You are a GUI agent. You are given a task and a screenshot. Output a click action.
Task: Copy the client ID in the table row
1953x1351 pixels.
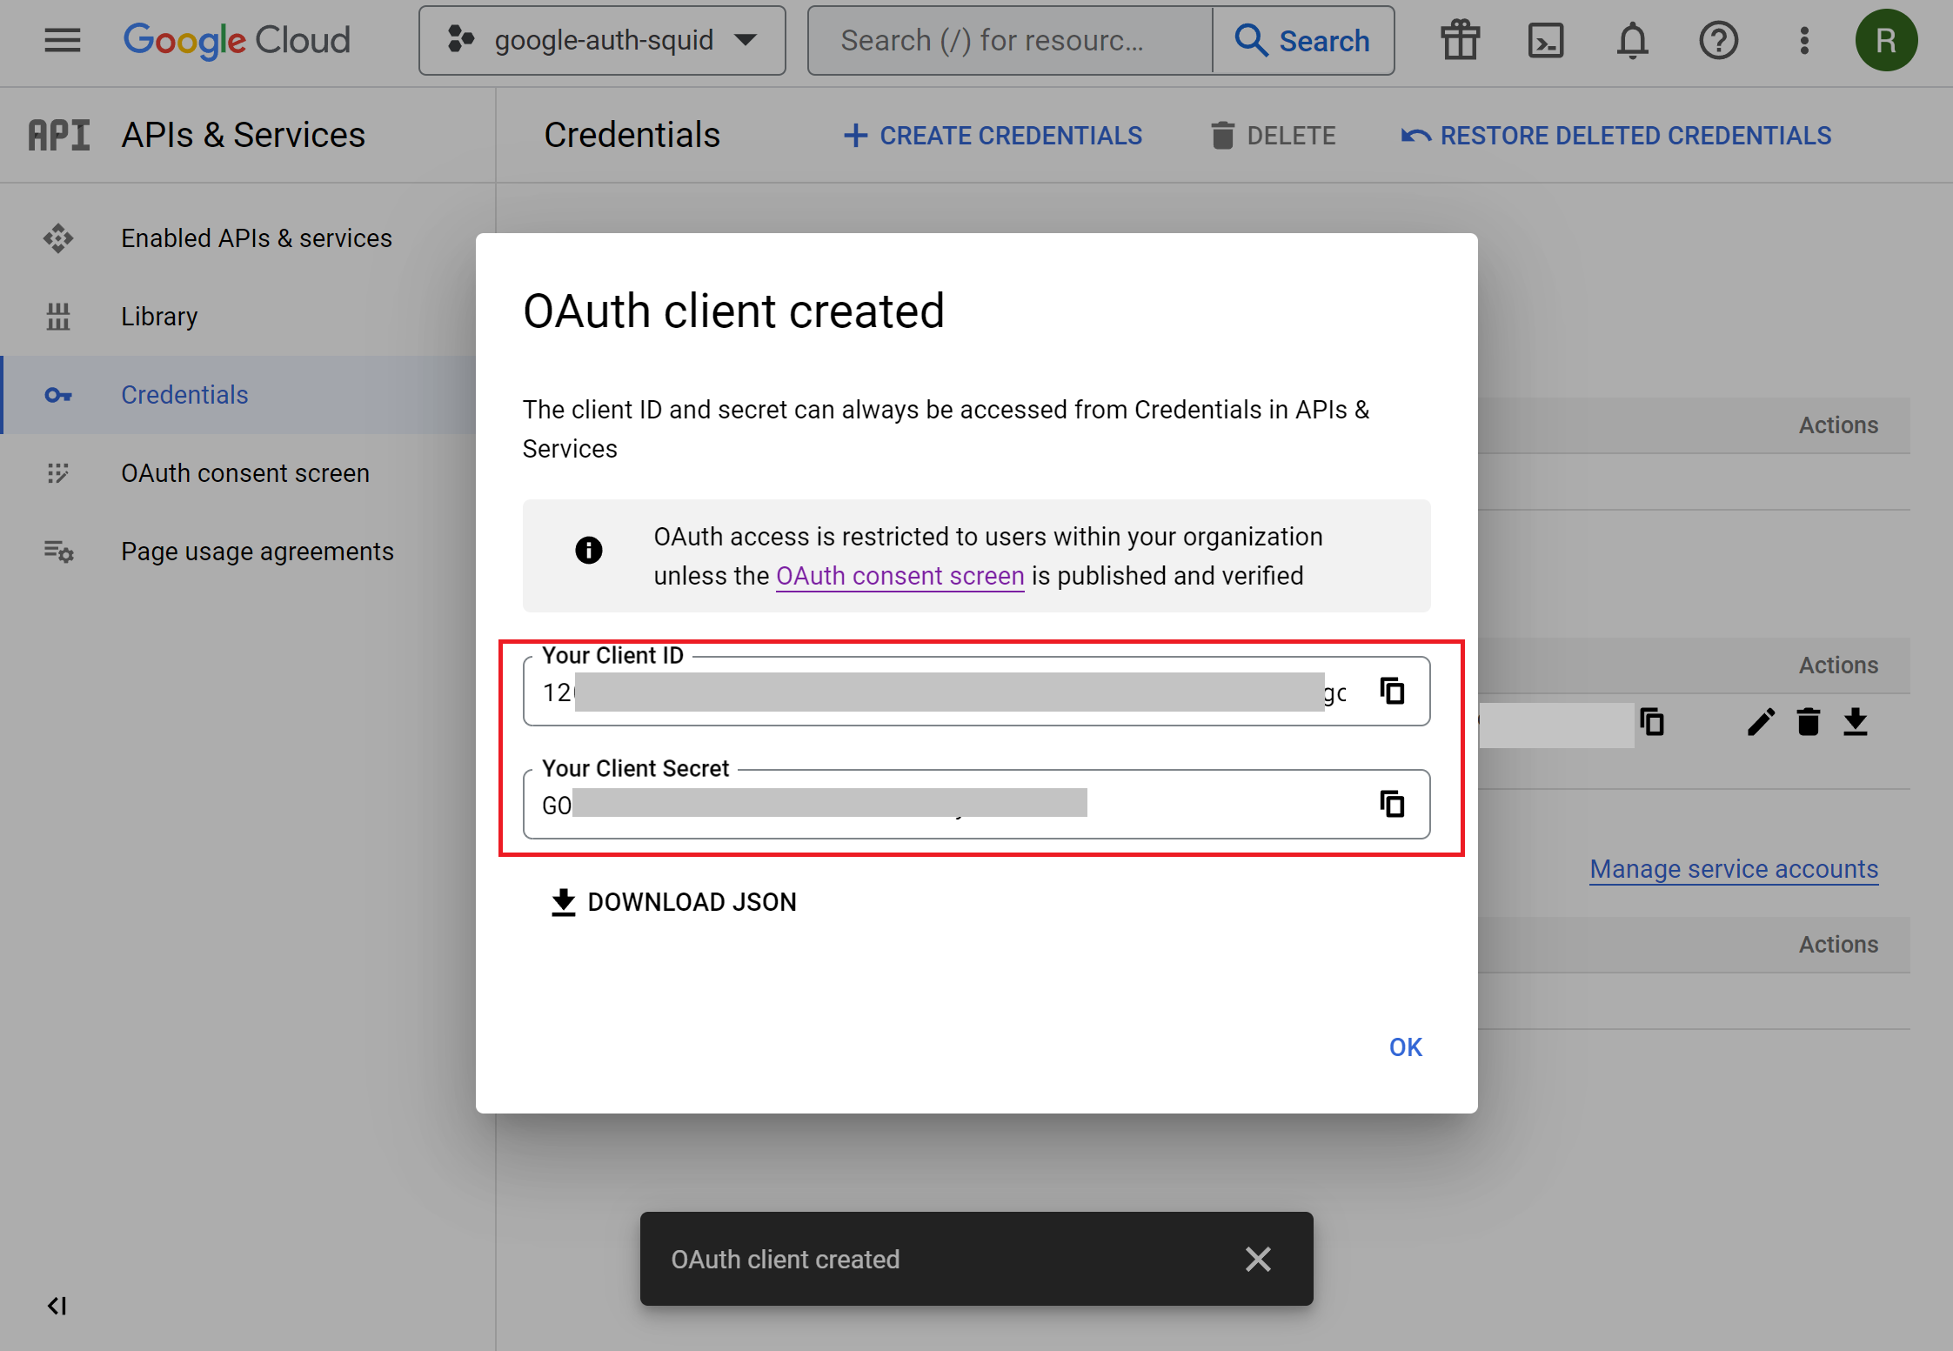point(1652,722)
